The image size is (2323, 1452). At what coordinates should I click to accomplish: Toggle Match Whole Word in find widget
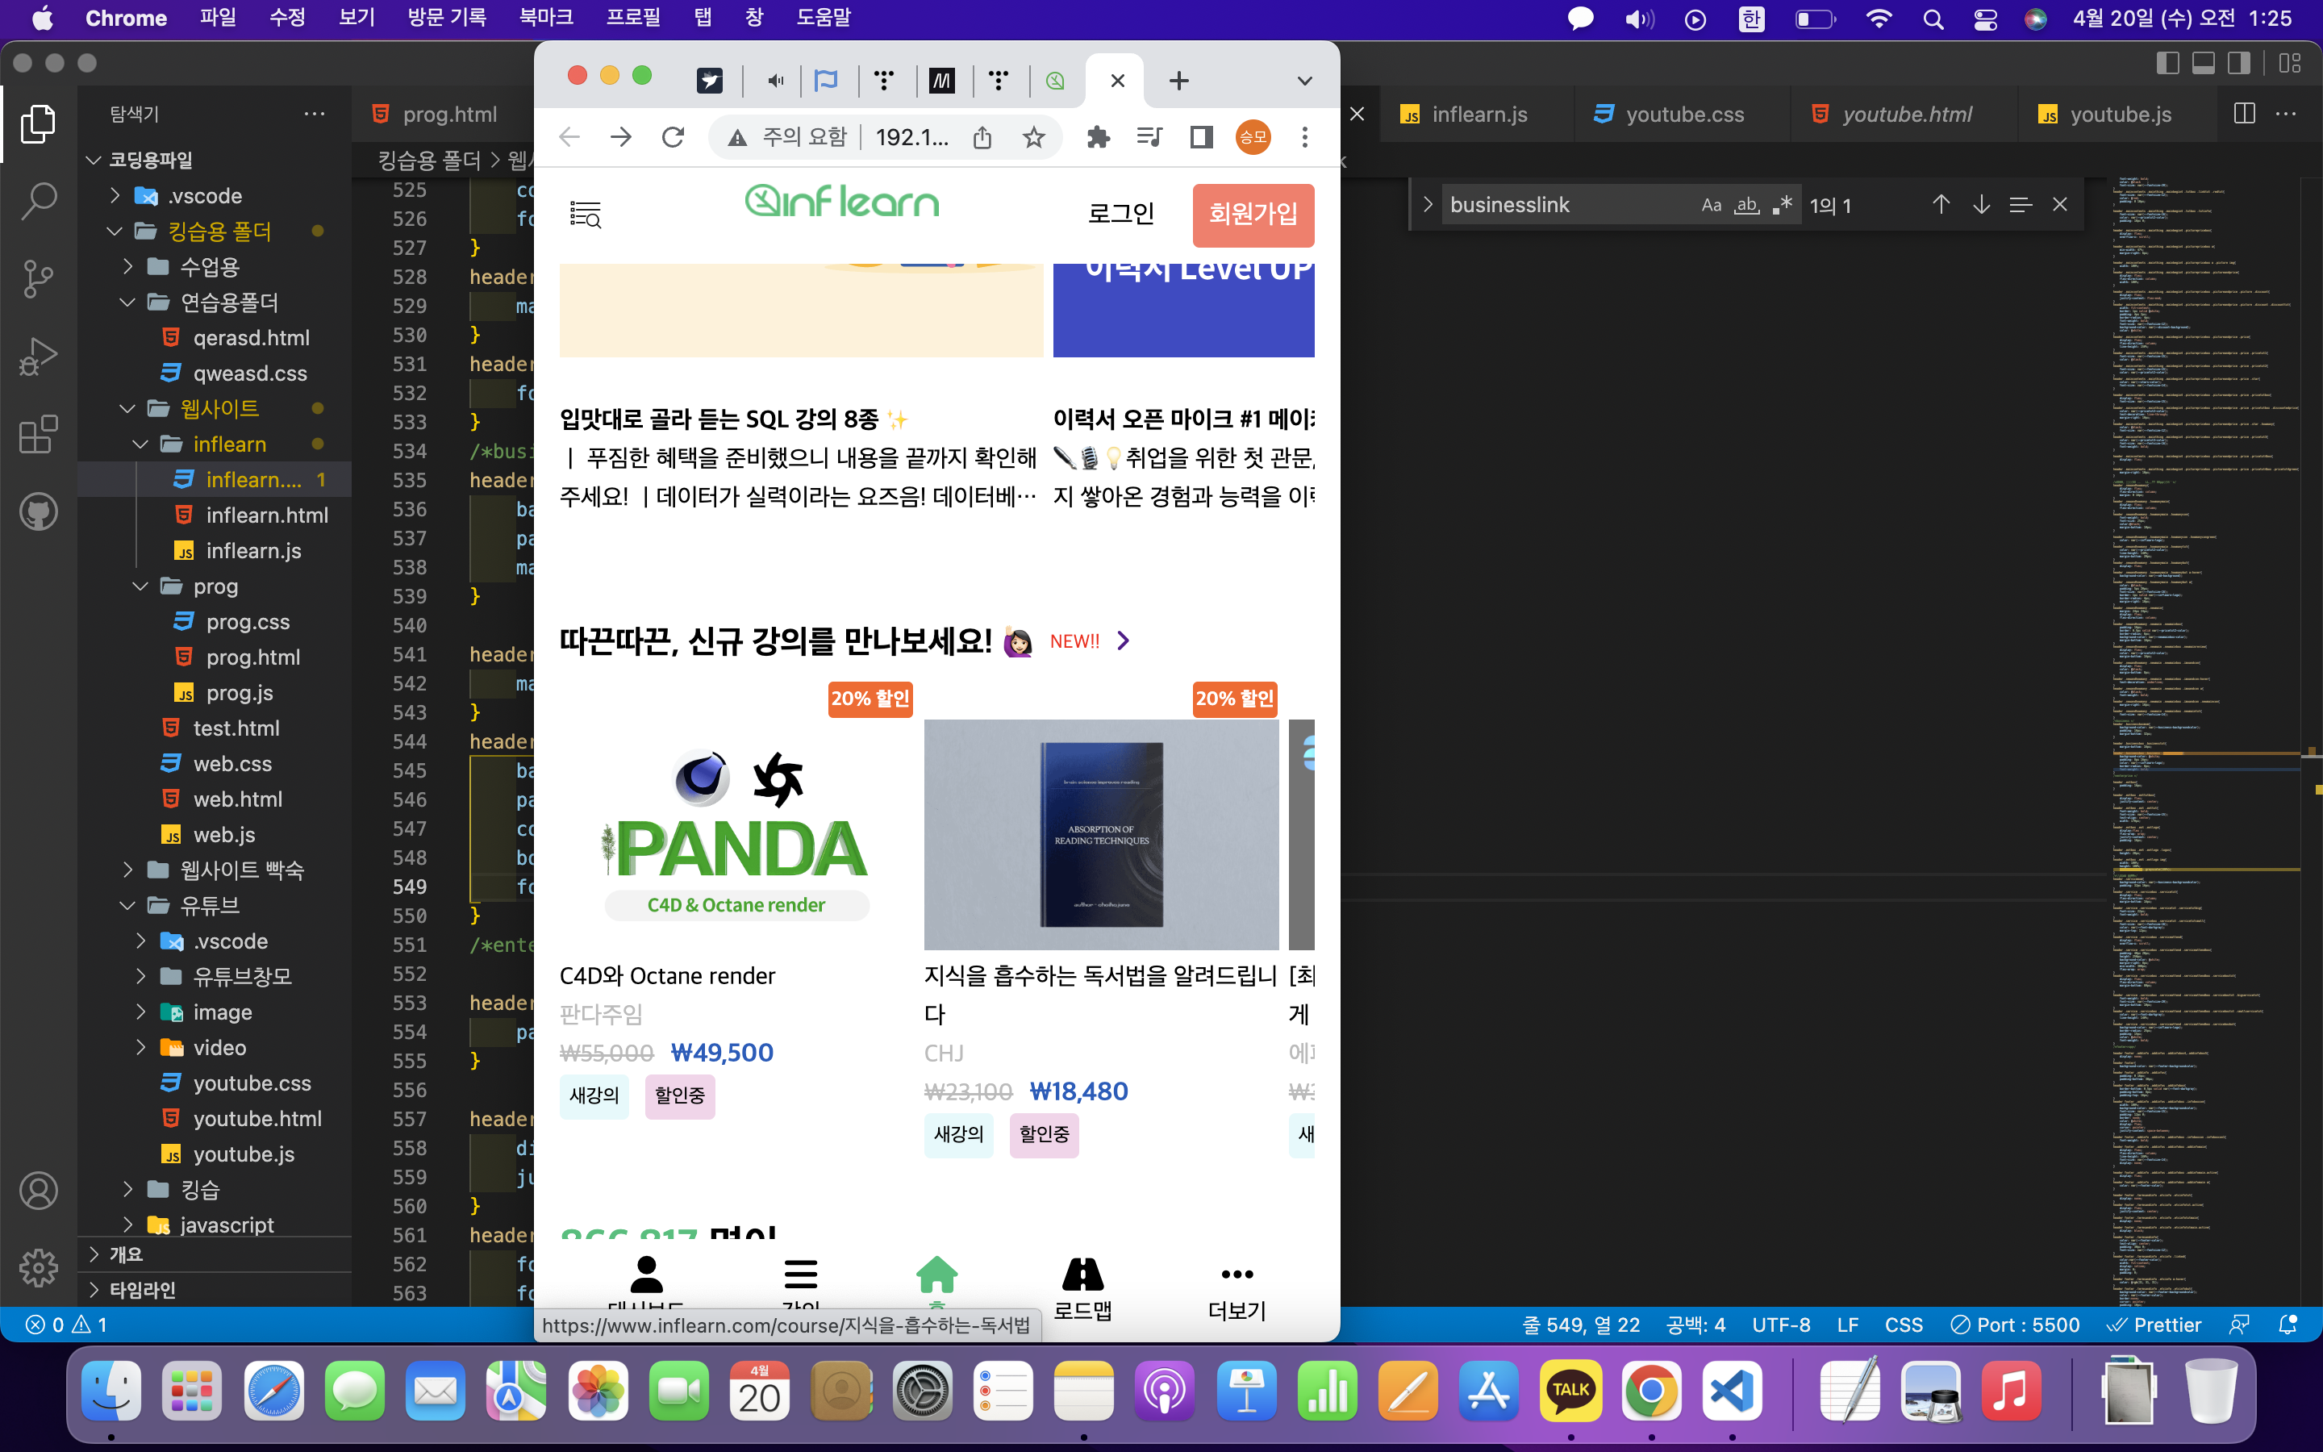click(1747, 205)
